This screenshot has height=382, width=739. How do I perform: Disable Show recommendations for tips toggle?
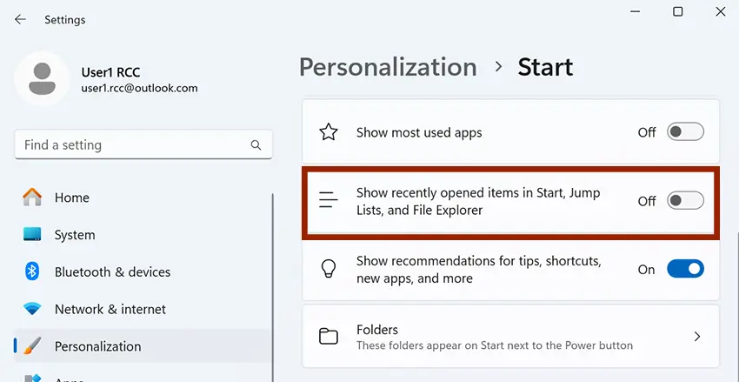(685, 269)
